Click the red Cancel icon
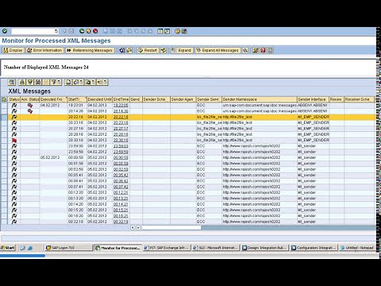 (x=95, y=31)
